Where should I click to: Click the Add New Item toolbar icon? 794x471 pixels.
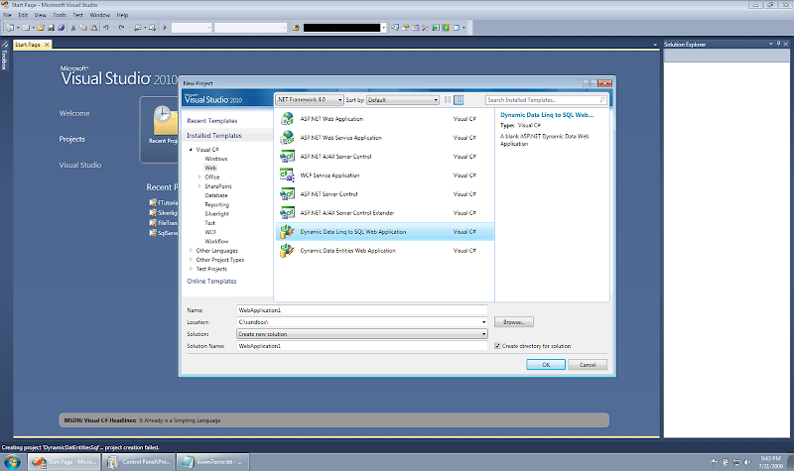(x=26, y=28)
